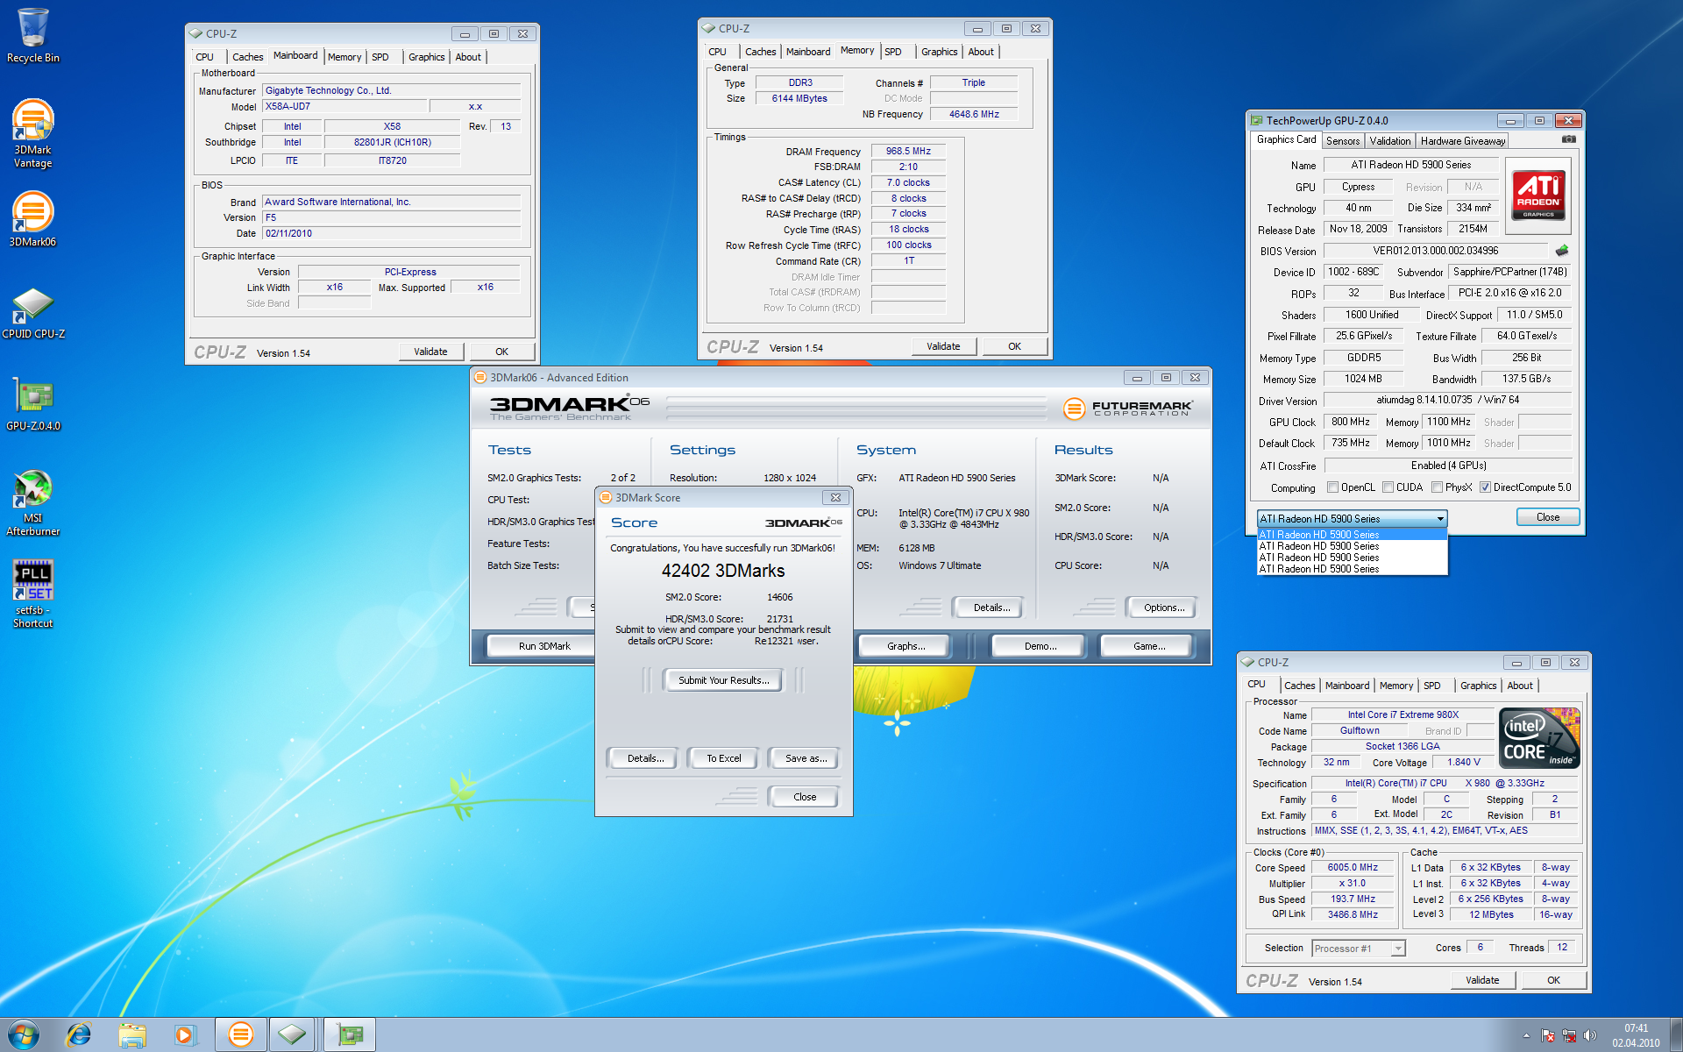1683x1052 pixels.
Task: Switch to 3DMark06 taskbar button
Action: 240,1034
